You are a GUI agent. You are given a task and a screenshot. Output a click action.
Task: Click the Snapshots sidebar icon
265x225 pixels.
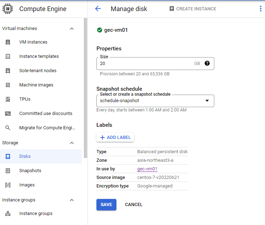(x=8, y=171)
